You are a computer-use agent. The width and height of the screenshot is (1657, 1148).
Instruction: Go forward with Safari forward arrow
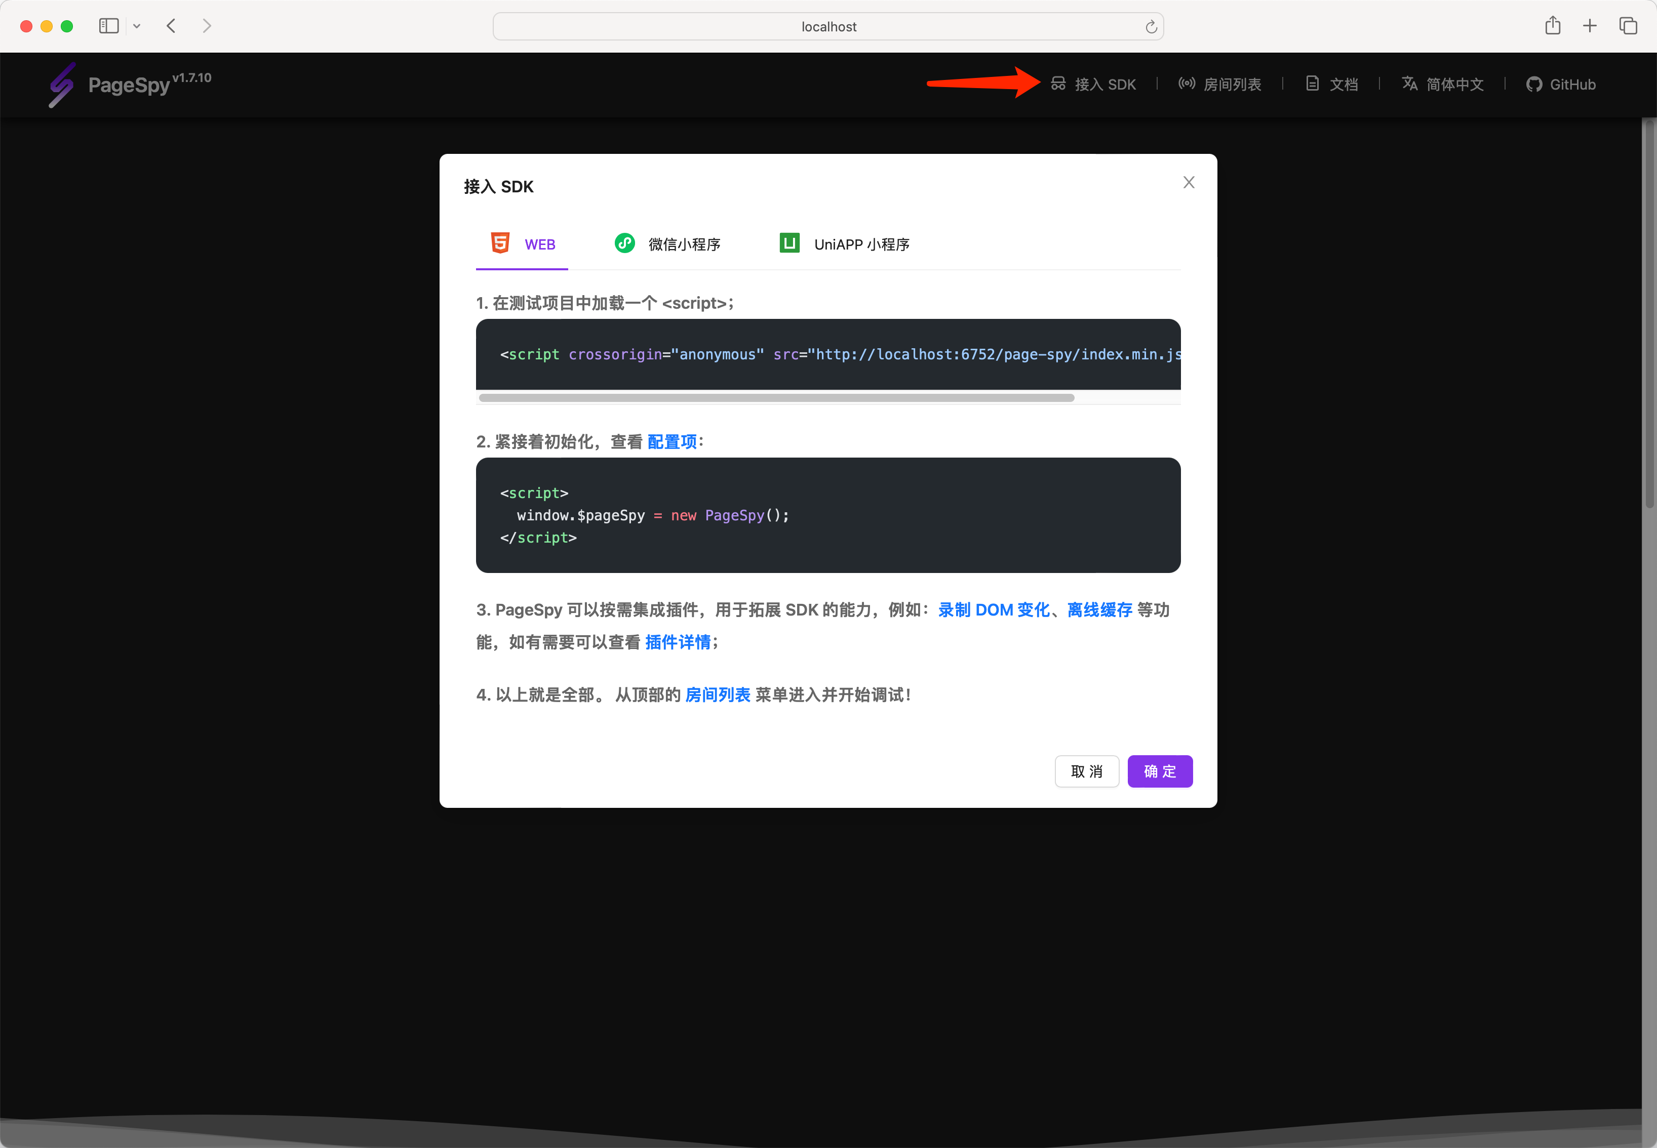tap(207, 26)
